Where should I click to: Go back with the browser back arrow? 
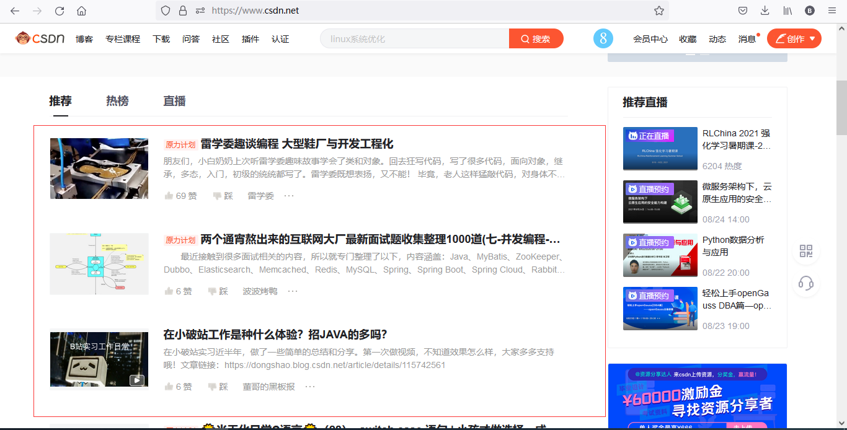(x=15, y=11)
